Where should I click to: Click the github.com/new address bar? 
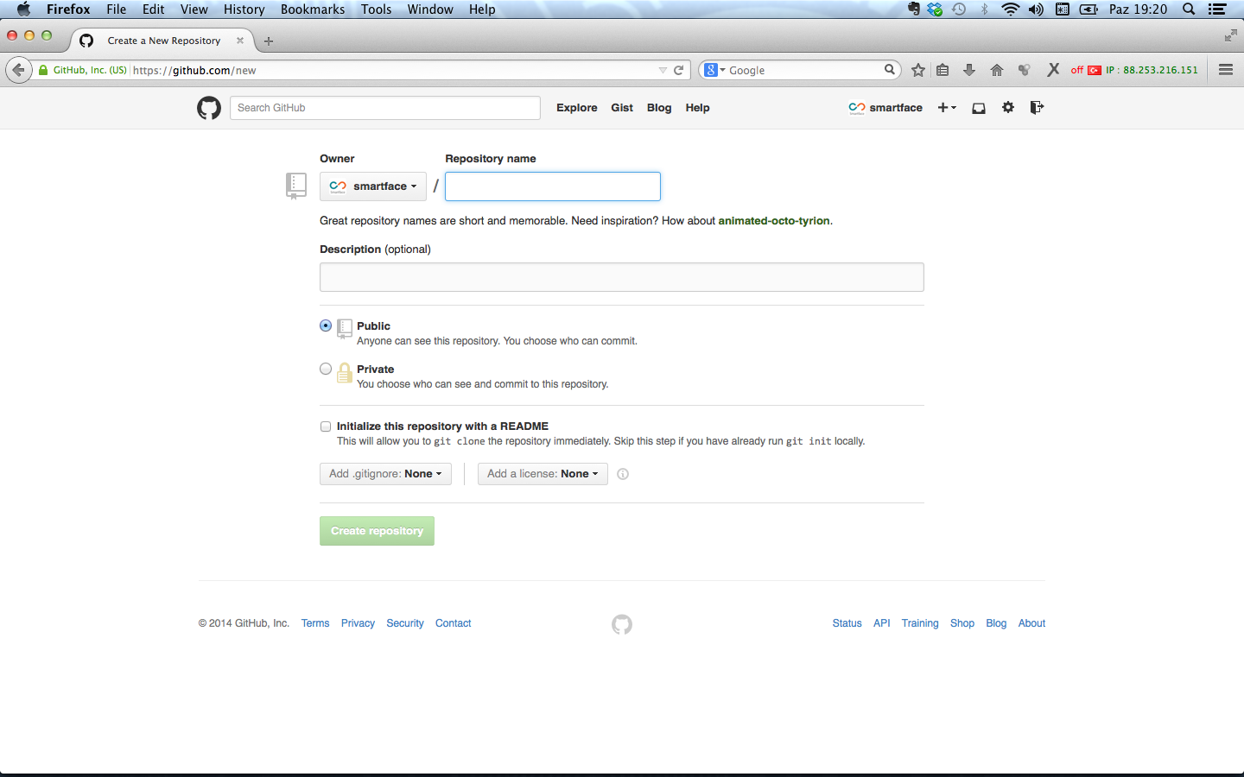tap(393, 70)
